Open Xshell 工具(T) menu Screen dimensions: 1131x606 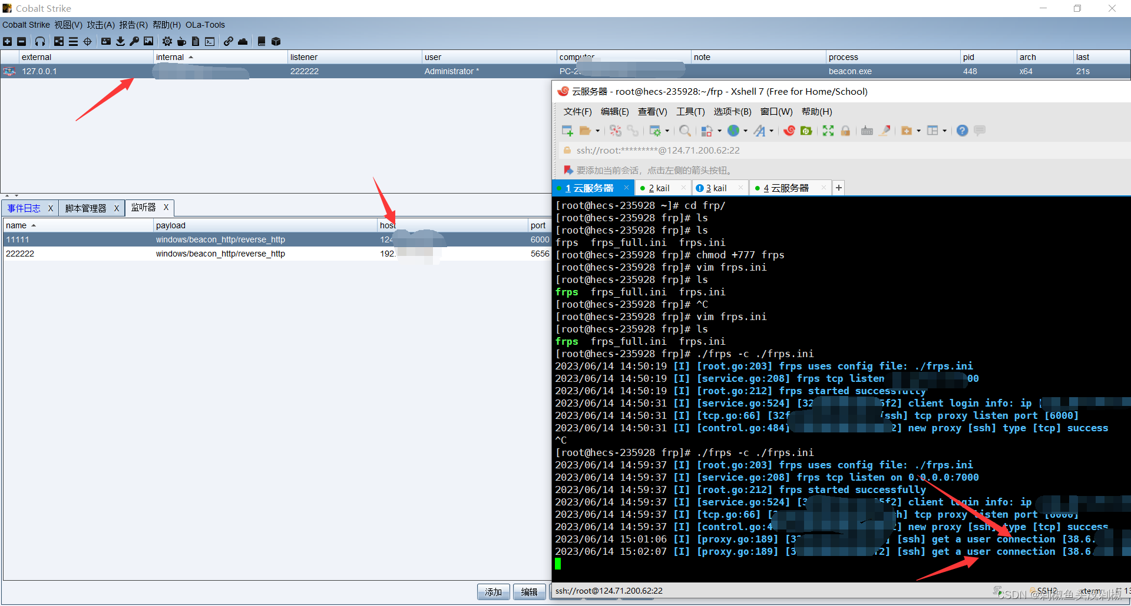(x=690, y=112)
